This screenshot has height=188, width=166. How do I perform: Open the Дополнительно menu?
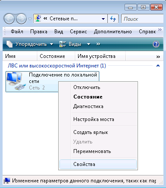113,32
